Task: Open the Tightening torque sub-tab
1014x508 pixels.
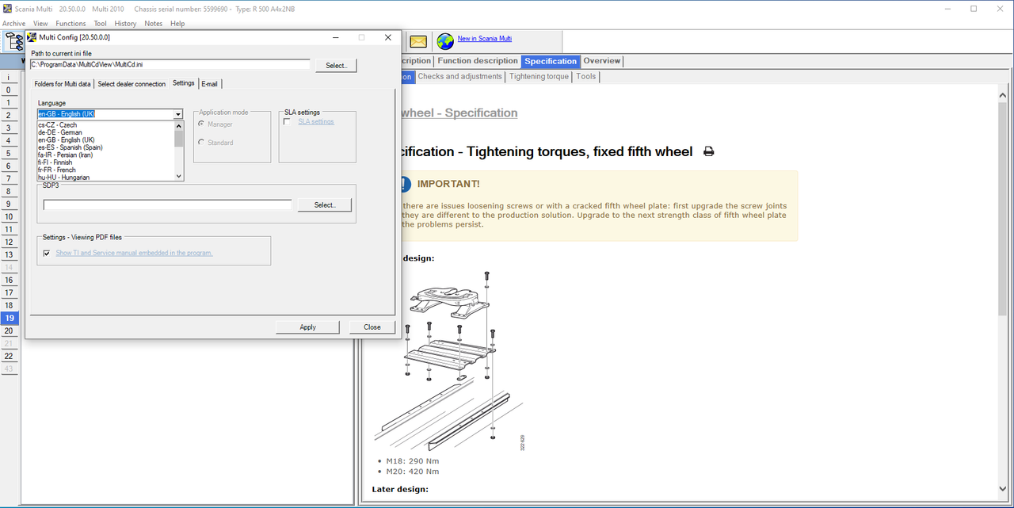Action: click(x=539, y=77)
